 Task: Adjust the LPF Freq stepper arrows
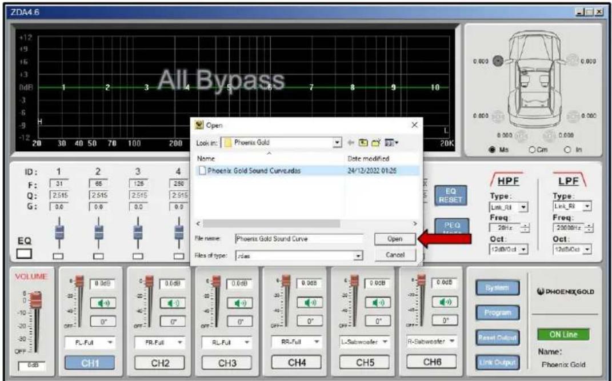click(x=588, y=229)
